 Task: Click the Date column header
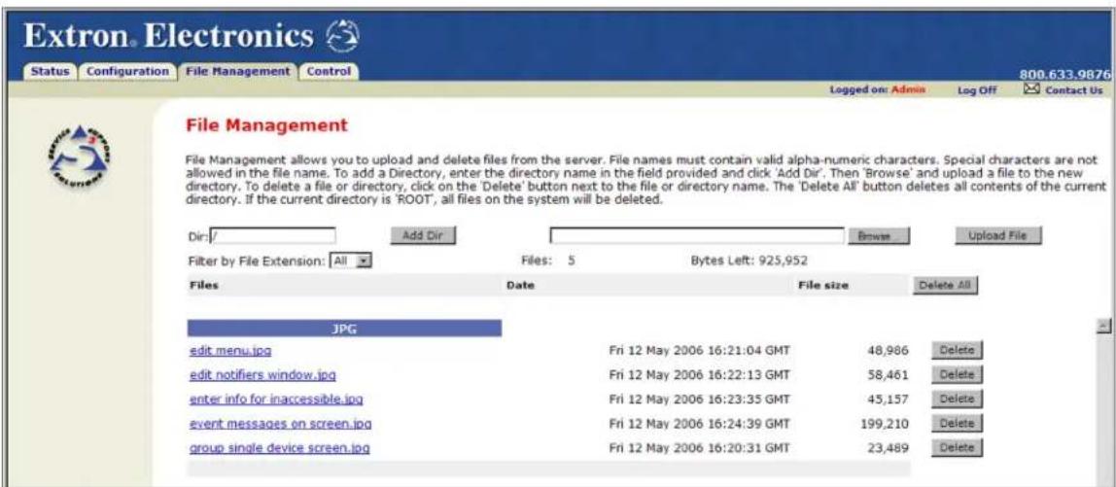(x=520, y=286)
